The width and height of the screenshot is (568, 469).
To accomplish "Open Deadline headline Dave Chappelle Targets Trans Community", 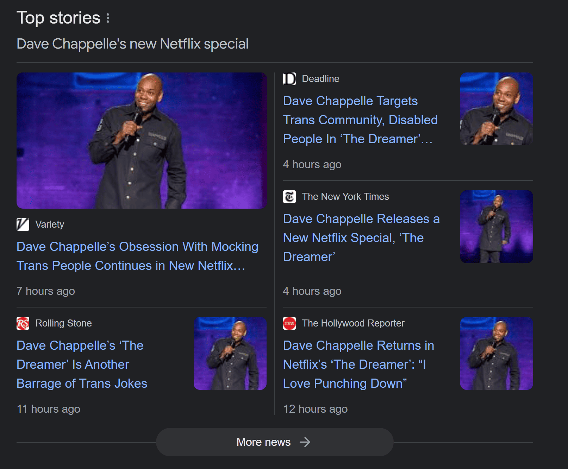I will tap(360, 120).
